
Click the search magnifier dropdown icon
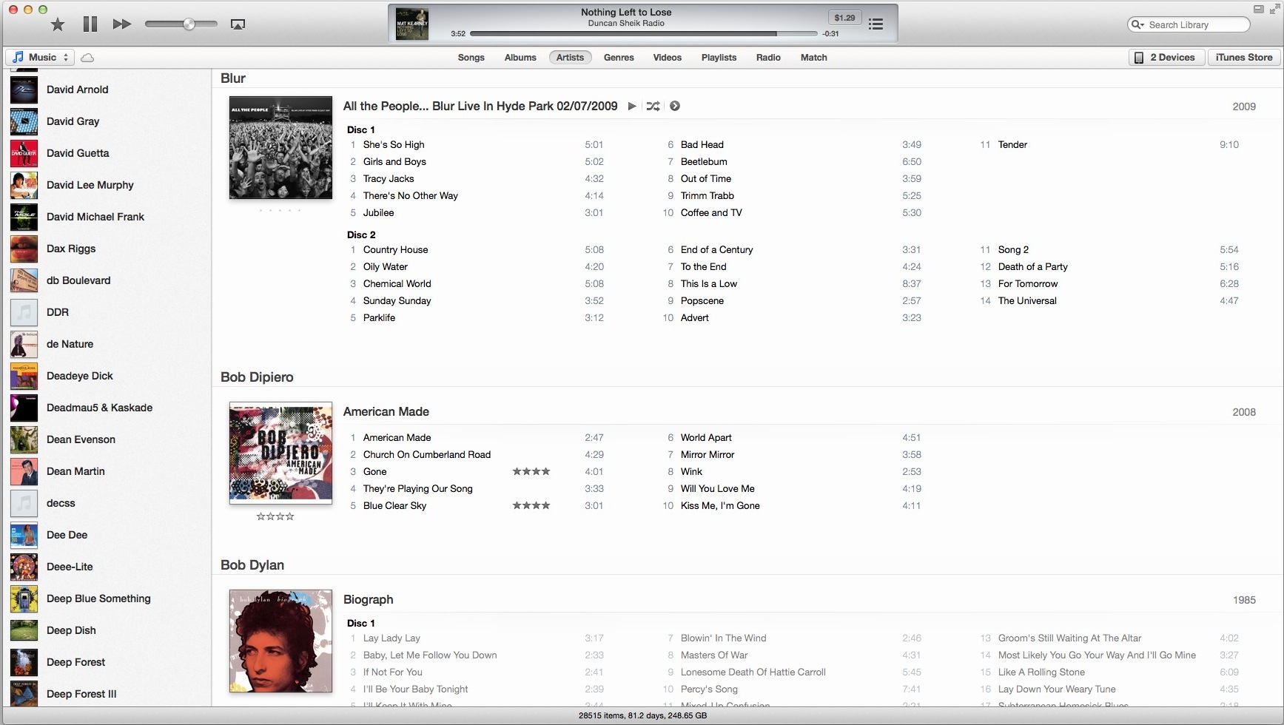pos(1137,24)
